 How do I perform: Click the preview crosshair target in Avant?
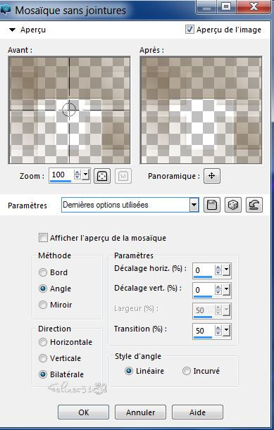point(68,109)
